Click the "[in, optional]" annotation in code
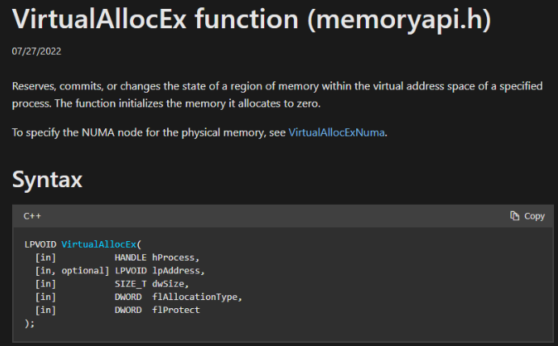 pyautogui.click(x=71, y=270)
